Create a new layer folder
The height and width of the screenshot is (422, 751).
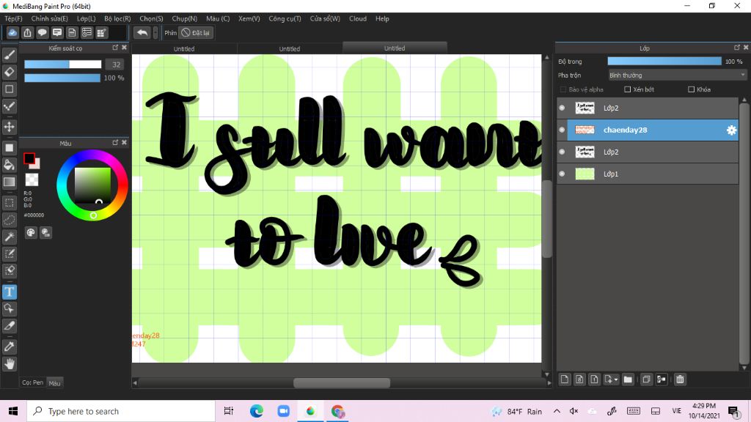point(628,380)
